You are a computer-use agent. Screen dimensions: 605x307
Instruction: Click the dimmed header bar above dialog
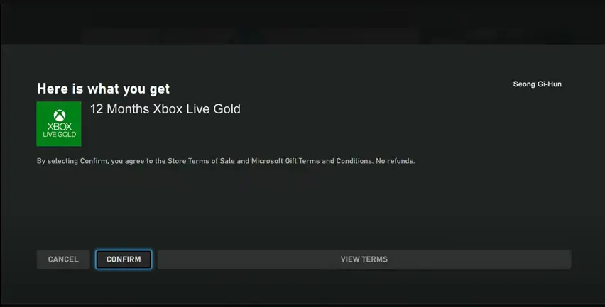[302, 22]
